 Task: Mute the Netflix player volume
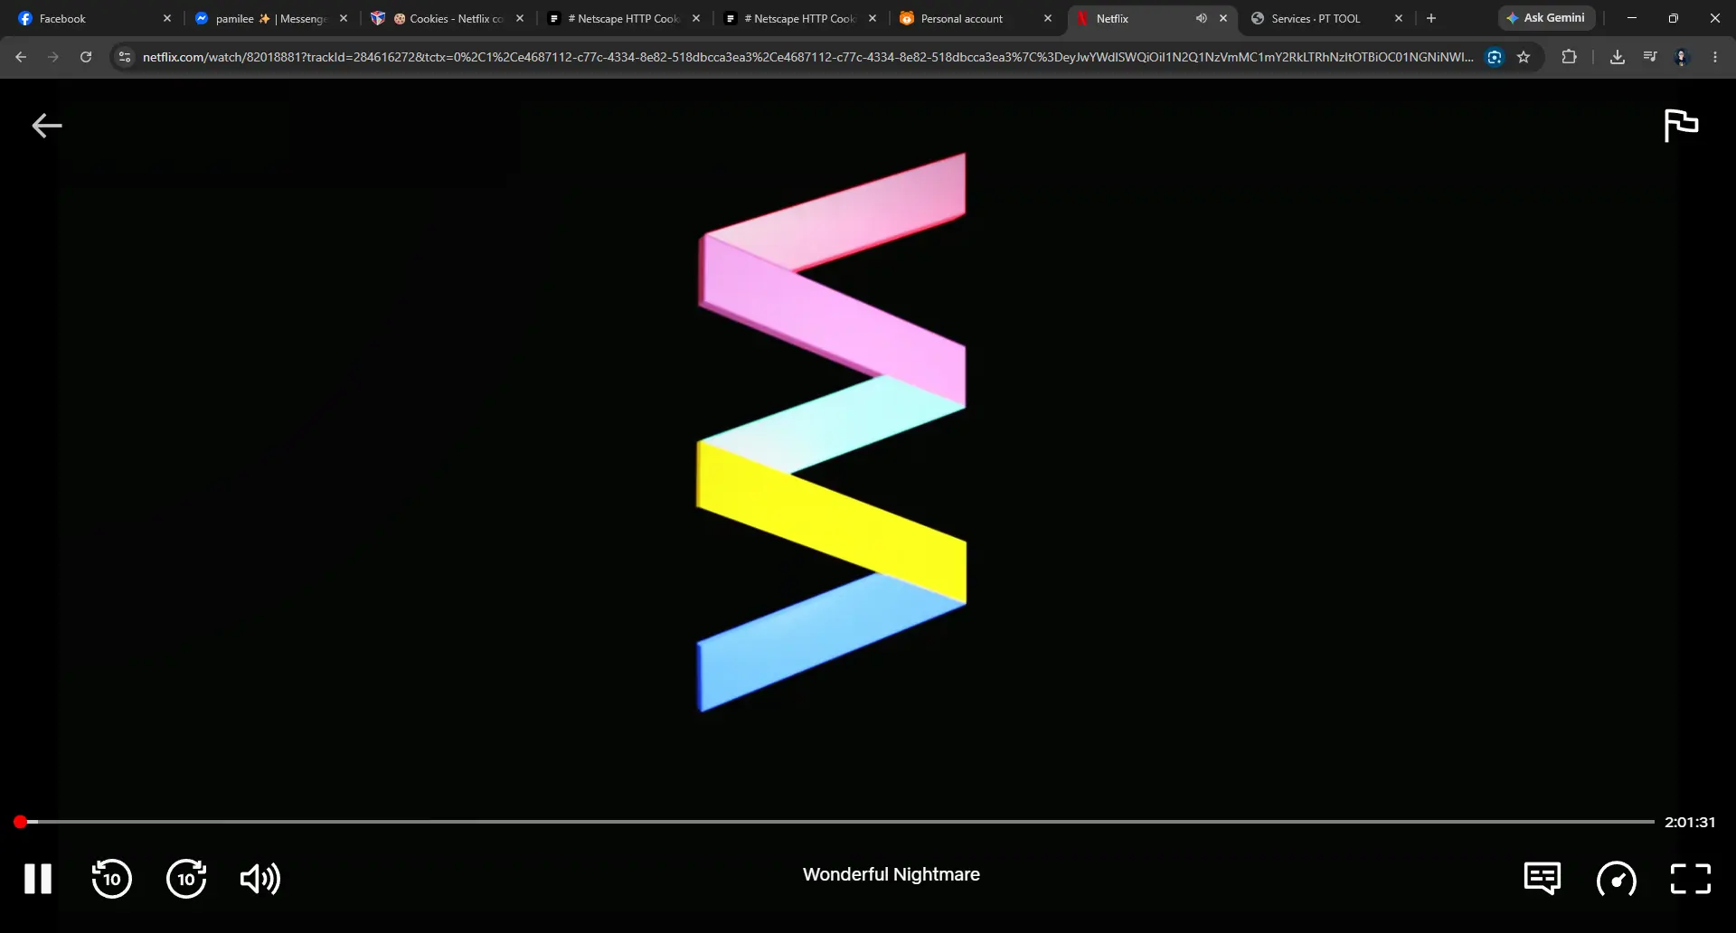click(x=260, y=879)
